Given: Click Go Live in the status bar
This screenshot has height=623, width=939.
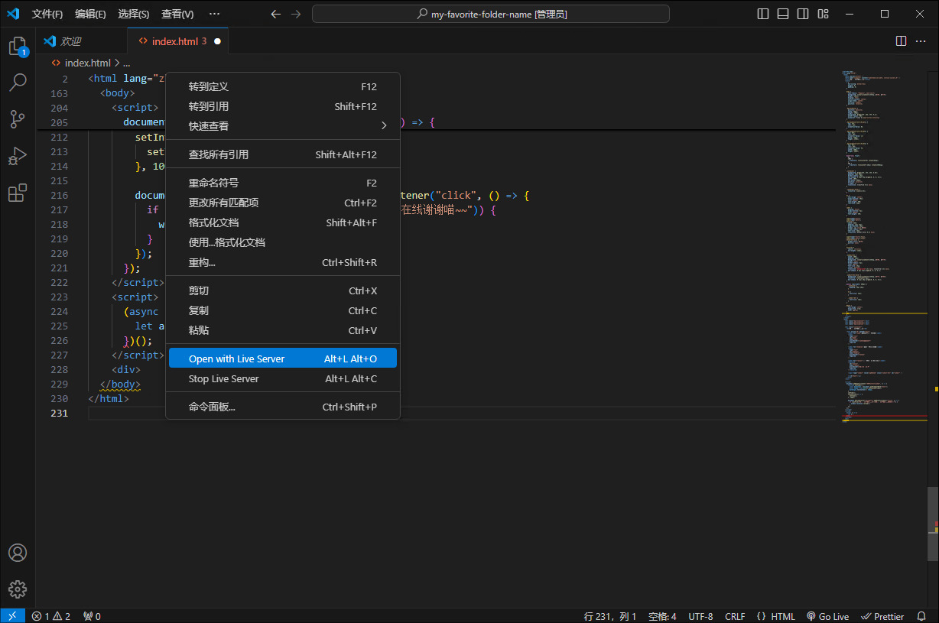Looking at the screenshot, I should (827, 616).
